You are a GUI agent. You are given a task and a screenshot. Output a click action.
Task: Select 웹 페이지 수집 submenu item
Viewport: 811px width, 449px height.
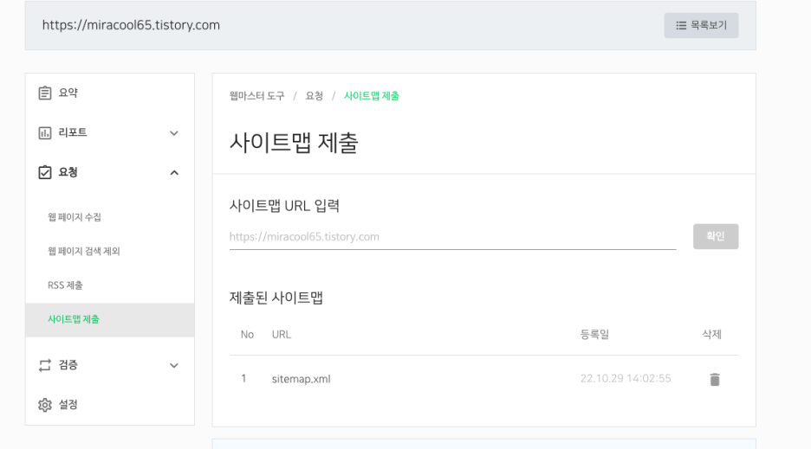(x=110, y=217)
